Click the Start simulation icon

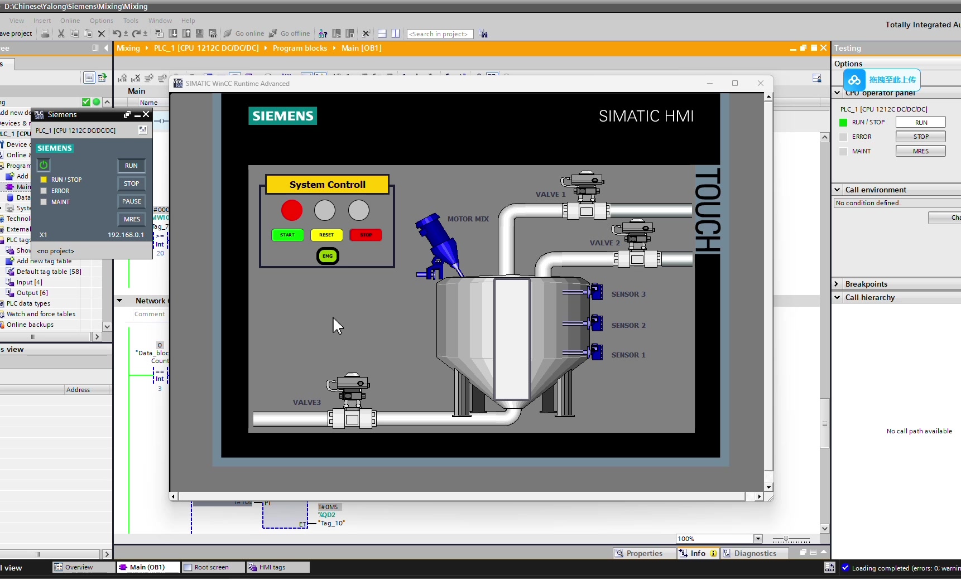[x=199, y=34]
